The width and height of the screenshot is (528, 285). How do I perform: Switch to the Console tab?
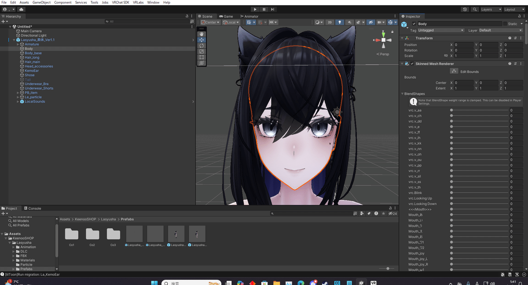point(32,208)
